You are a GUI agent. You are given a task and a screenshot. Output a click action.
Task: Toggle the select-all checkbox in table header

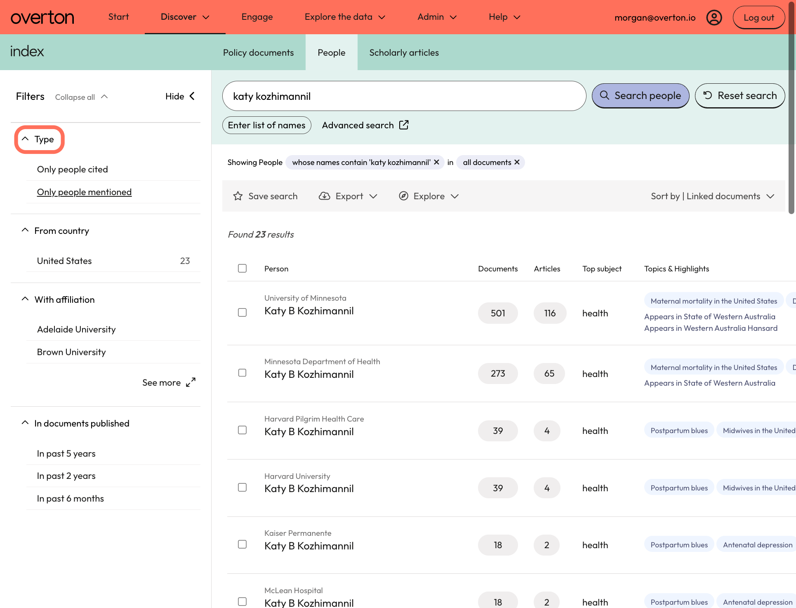[x=242, y=269]
